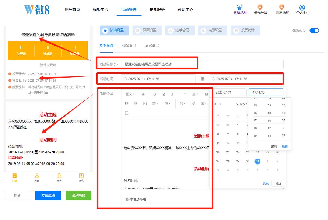
Task: Insert a numbered list
Action: 136,103
